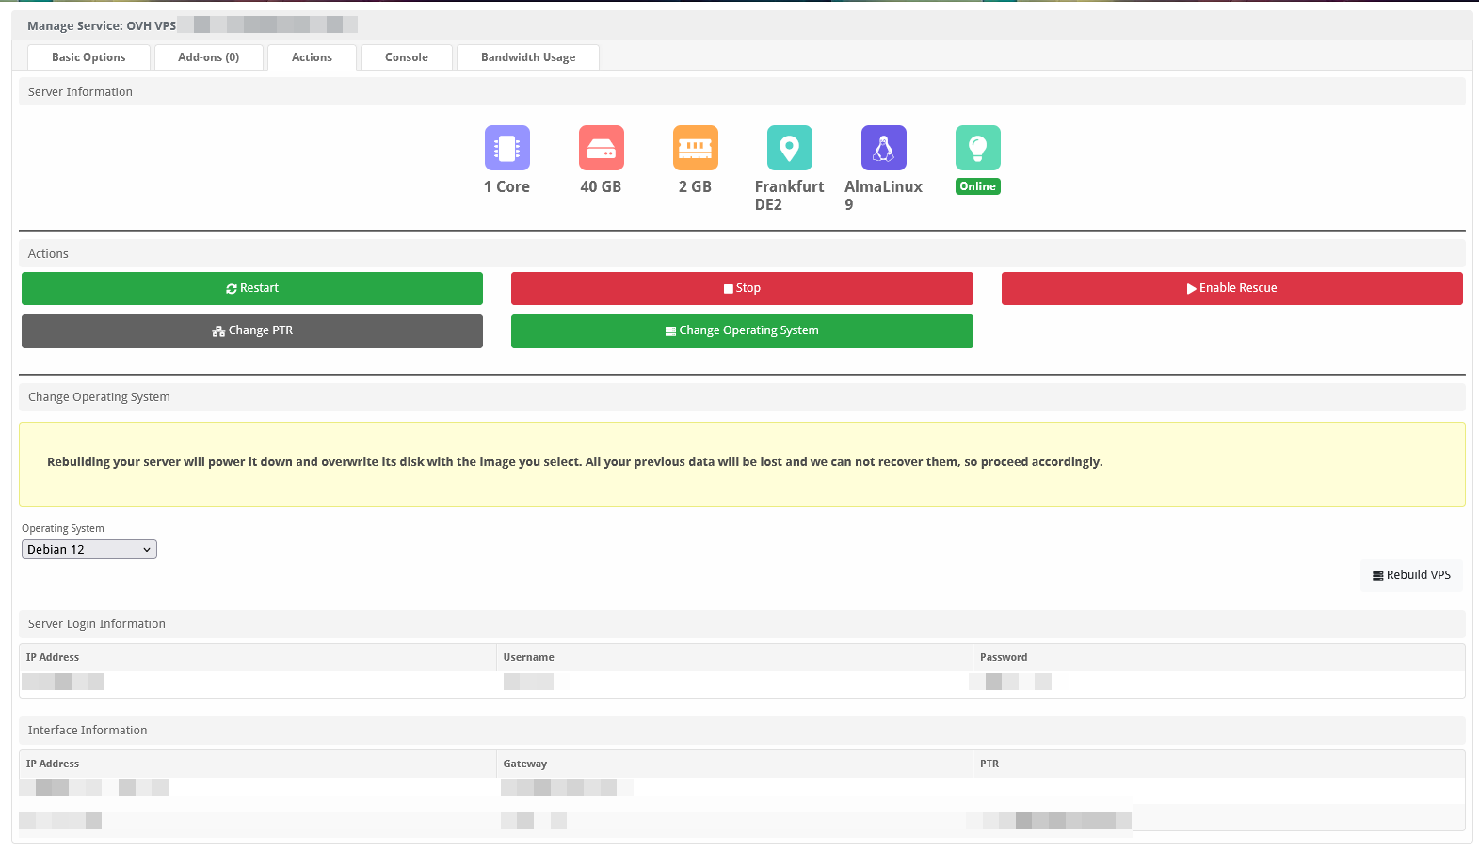Stop the VPS server
The image size is (1479, 853).
[x=742, y=288]
